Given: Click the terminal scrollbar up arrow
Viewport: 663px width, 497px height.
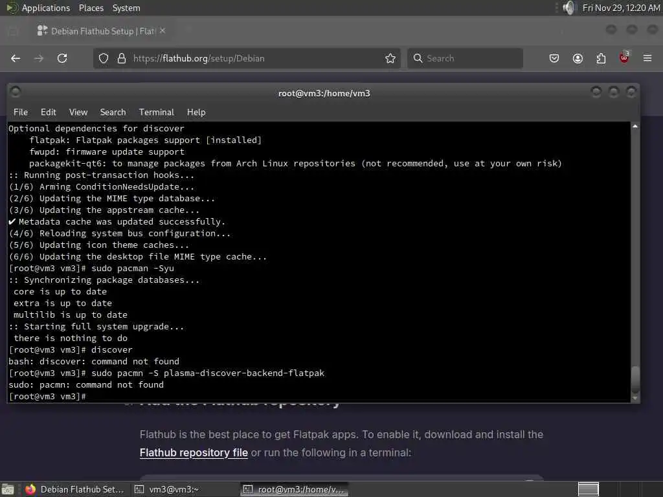Looking at the screenshot, I should pyautogui.click(x=635, y=126).
